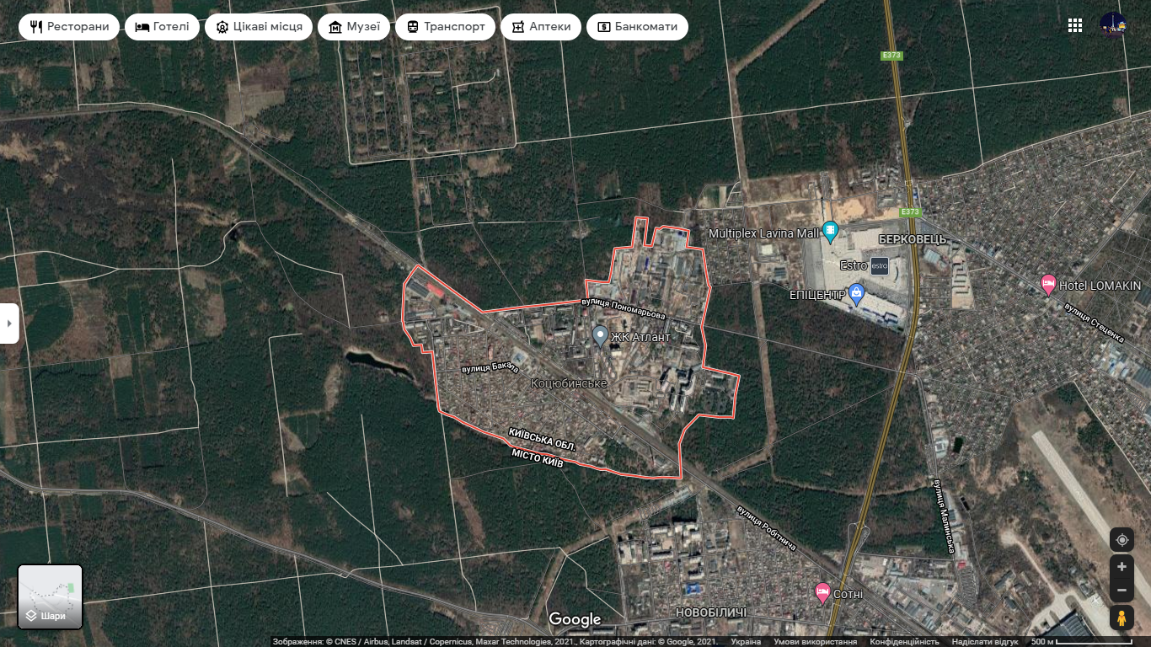Click the вулиця Робітнича street label
The height and width of the screenshot is (647, 1151).
[766, 528]
